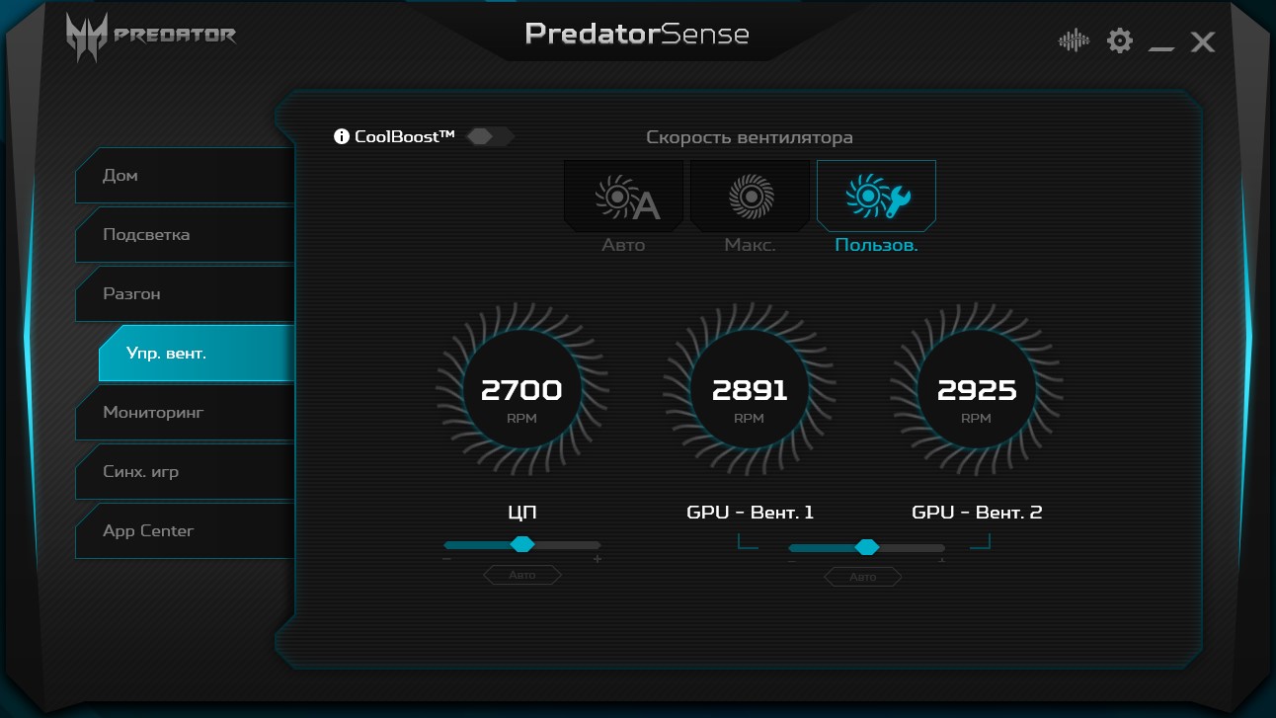Viewport: 1276px width, 718px height.
Task: Click the GPU - Вент. 1 label
Action: (751, 513)
